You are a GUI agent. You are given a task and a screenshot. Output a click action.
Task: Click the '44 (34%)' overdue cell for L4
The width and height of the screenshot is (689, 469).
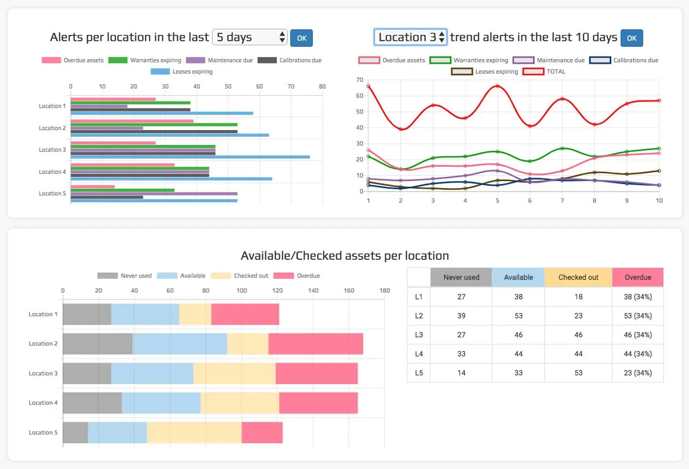(638, 354)
